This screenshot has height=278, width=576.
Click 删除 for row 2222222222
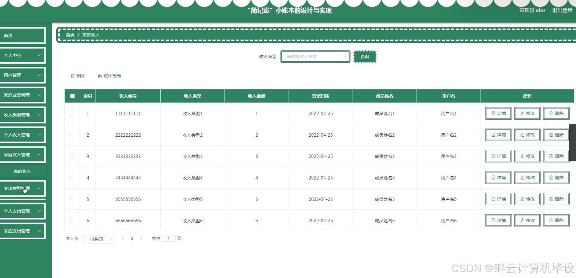click(x=556, y=135)
